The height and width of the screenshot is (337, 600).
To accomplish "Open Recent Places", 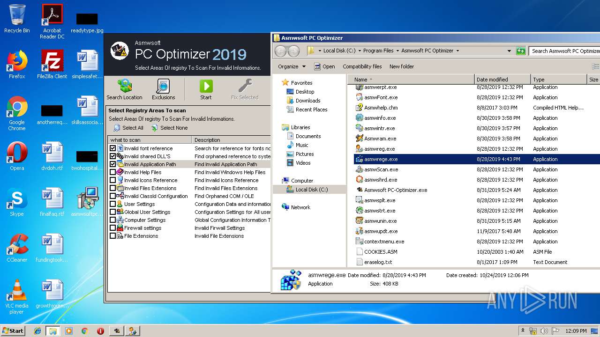I will pyautogui.click(x=311, y=110).
